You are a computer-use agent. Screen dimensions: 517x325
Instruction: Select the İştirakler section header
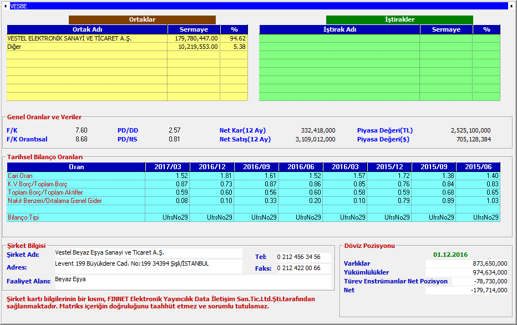pos(399,19)
